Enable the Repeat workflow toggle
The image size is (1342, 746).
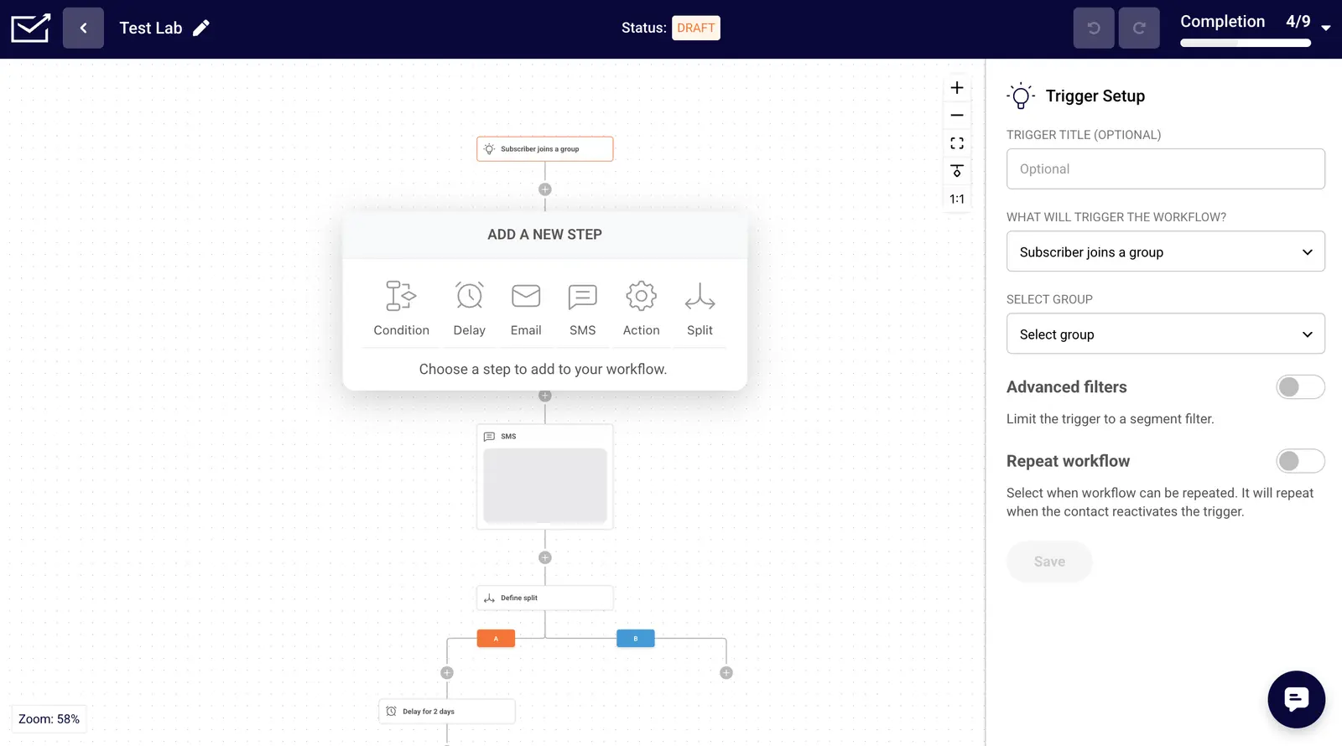click(x=1300, y=461)
